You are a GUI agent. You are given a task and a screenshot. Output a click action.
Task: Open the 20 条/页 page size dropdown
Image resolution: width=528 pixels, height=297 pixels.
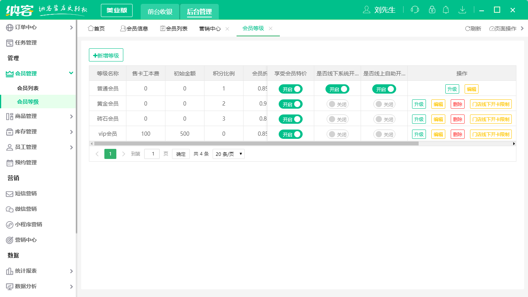[228, 154]
